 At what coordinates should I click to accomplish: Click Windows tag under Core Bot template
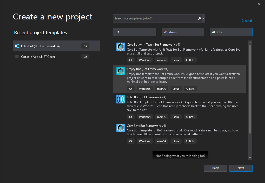click(x=145, y=141)
